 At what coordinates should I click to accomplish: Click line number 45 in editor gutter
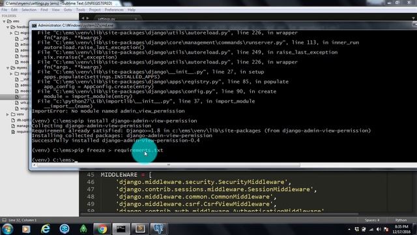(91, 175)
